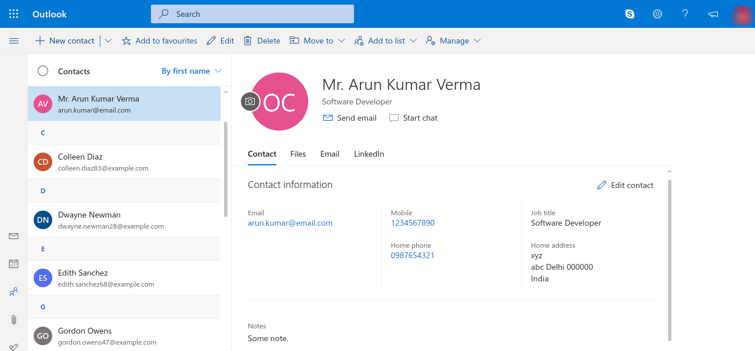The height and width of the screenshot is (351, 755).
Task: Expand the By first name sort dropdown
Action: pos(192,71)
